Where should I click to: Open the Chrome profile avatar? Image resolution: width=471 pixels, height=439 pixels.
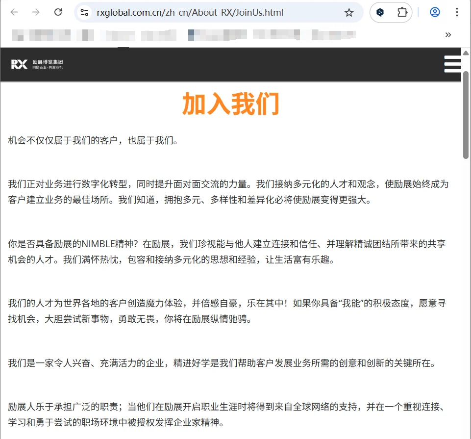(x=435, y=12)
